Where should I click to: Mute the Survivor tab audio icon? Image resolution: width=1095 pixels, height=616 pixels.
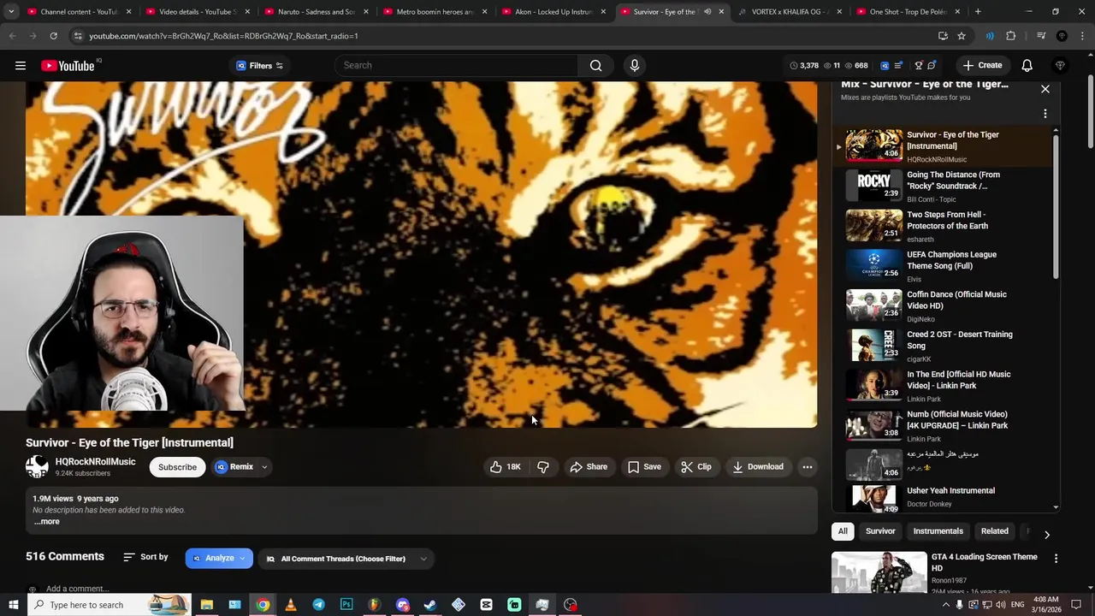pyautogui.click(x=707, y=12)
